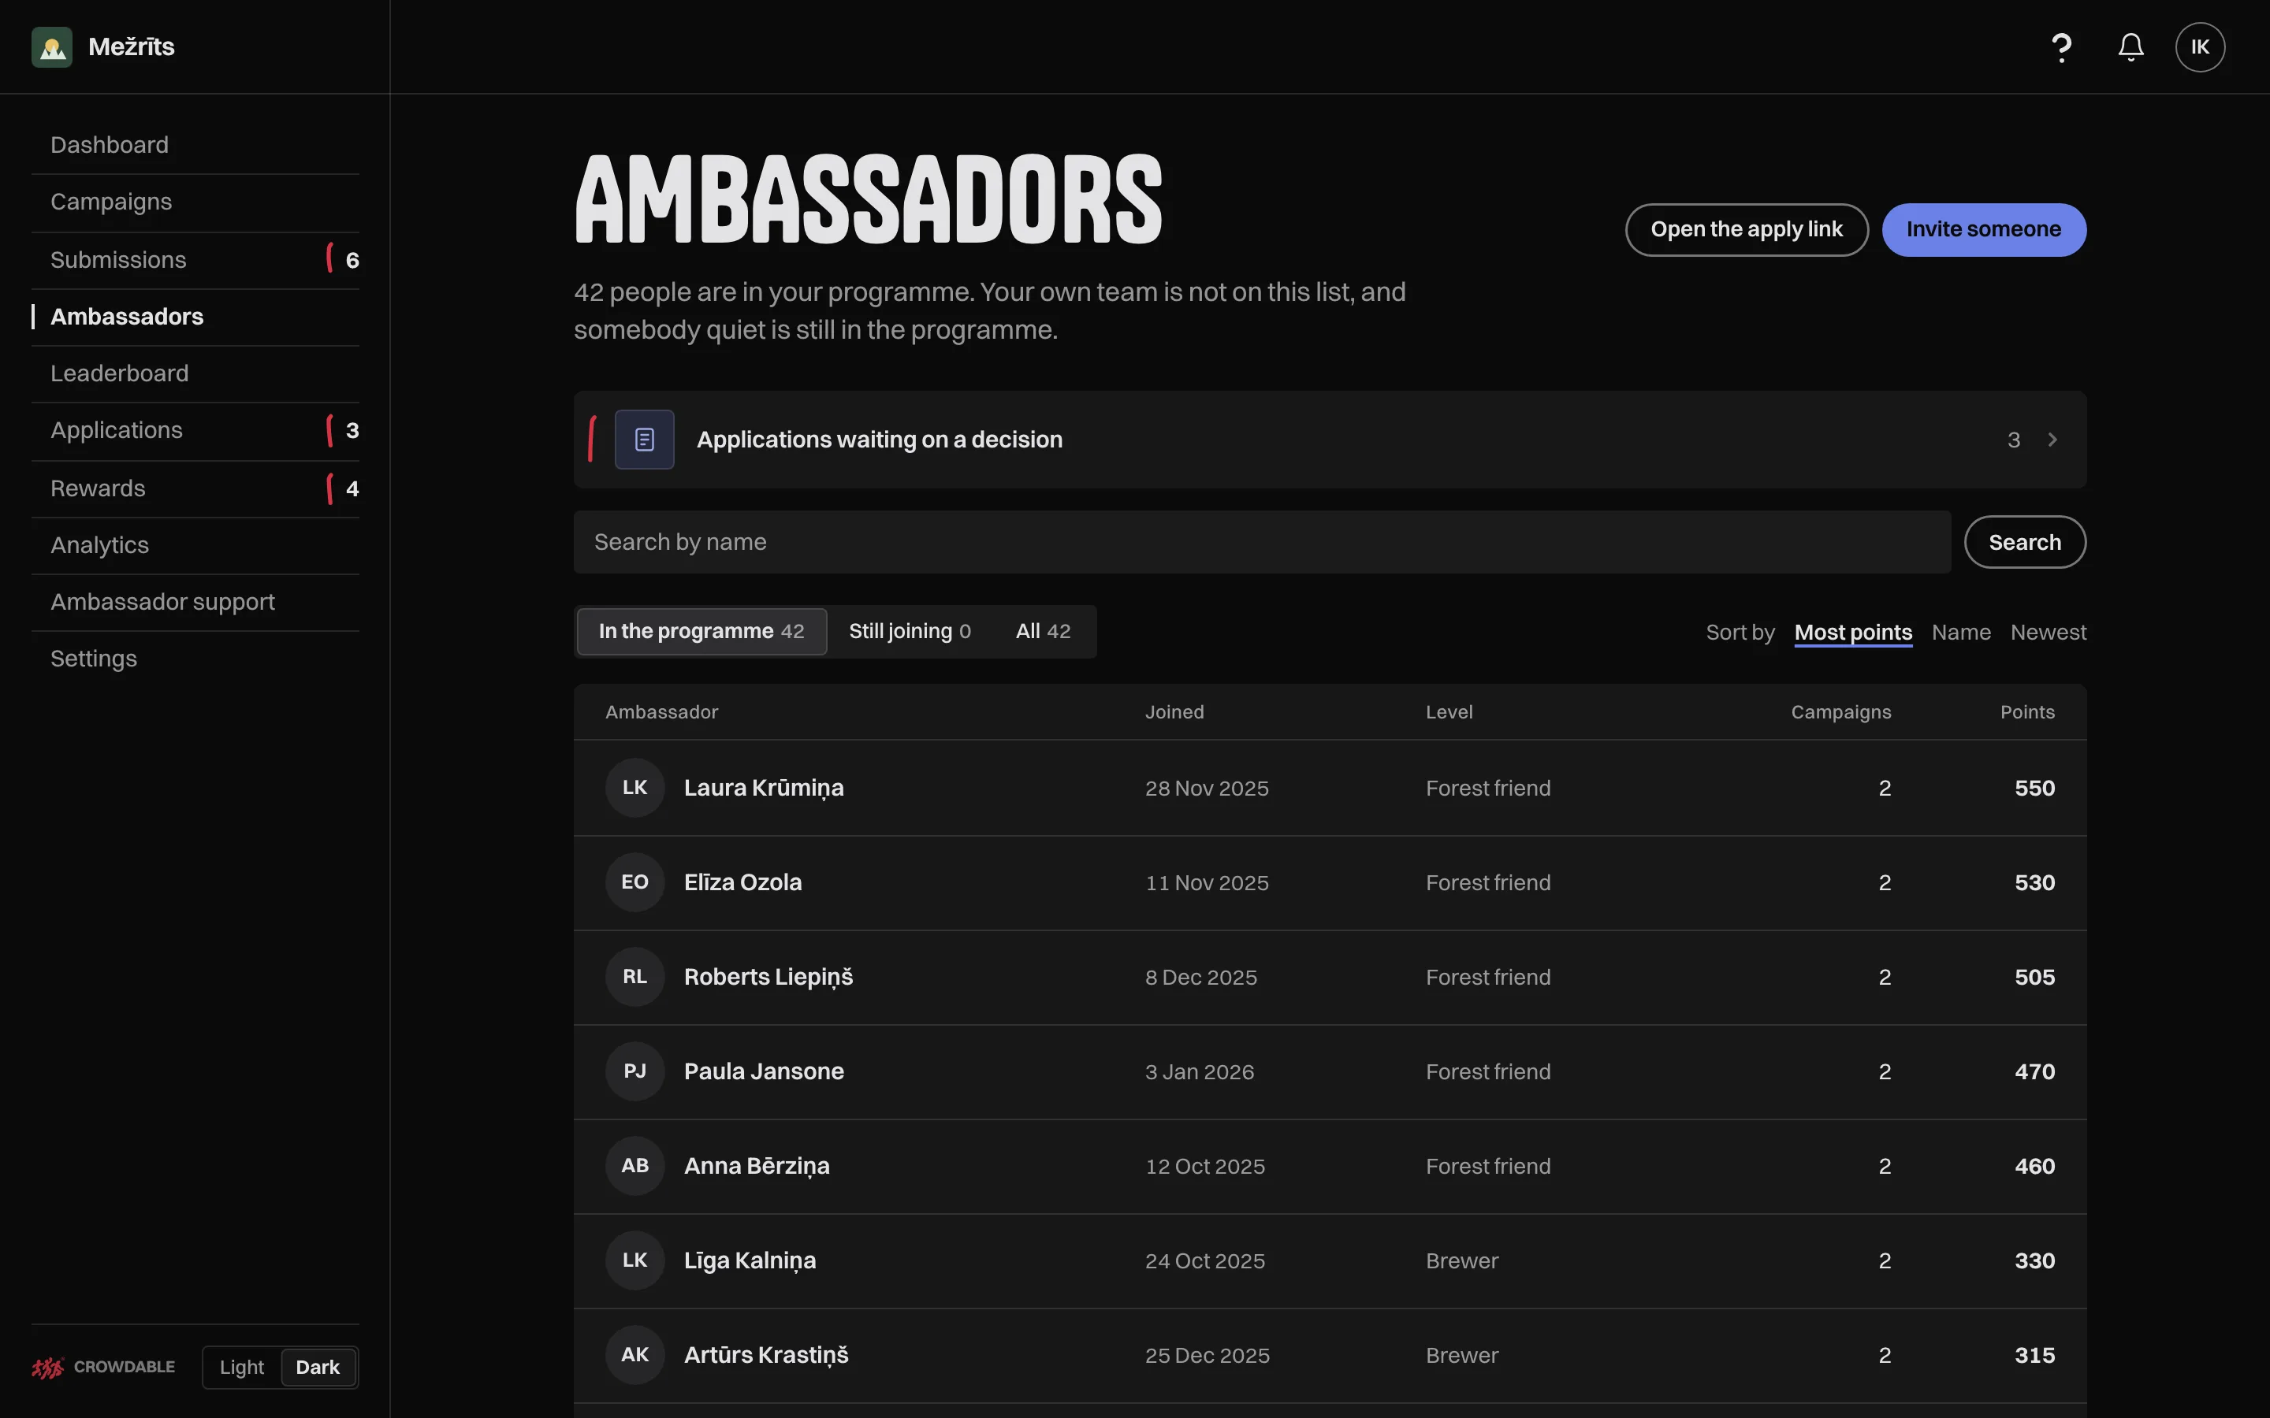The image size is (2270, 1418).
Task: Show the In the programme tab
Action: [701, 631]
